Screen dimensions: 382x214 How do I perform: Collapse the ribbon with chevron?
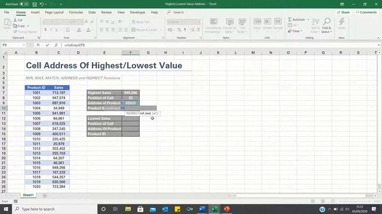[x=378, y=38]
